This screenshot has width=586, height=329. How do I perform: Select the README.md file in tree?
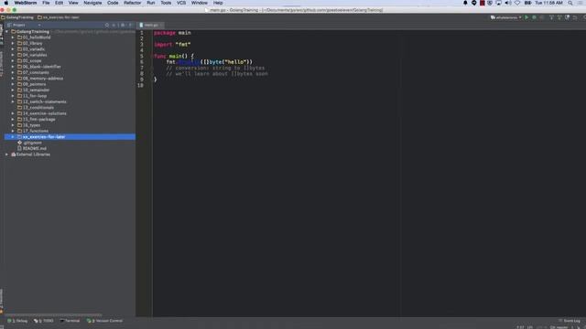click(35, 148)
